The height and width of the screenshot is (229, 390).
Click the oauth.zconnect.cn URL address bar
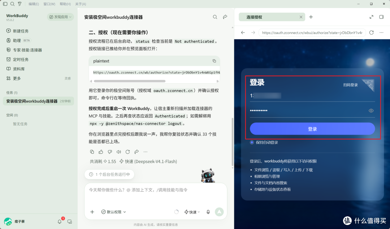coord(312,33)
